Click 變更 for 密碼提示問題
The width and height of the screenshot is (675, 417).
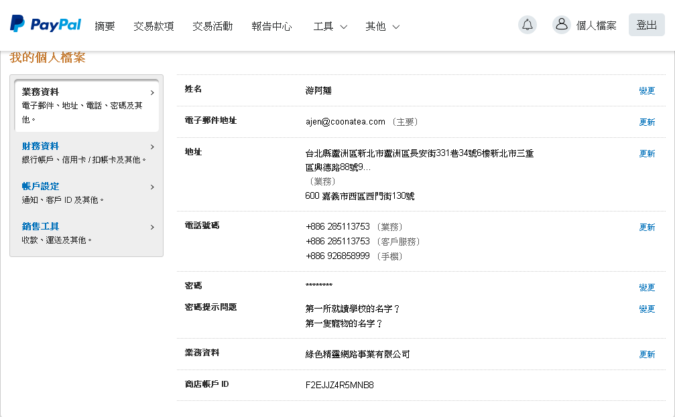coord(647,309)
